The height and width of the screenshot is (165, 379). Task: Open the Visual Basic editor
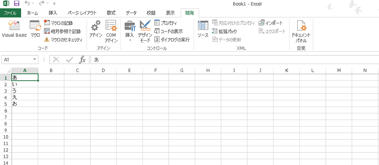tap(14, 29)
